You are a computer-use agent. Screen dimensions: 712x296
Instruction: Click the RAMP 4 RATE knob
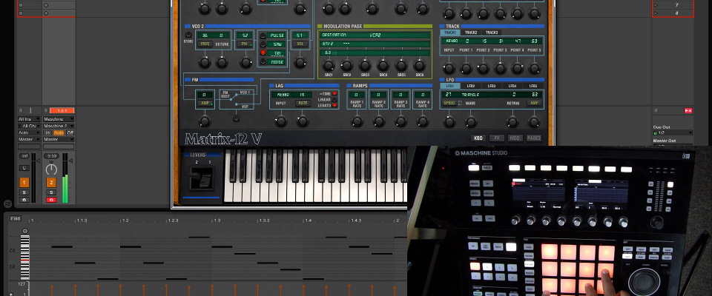pos(423,121)
